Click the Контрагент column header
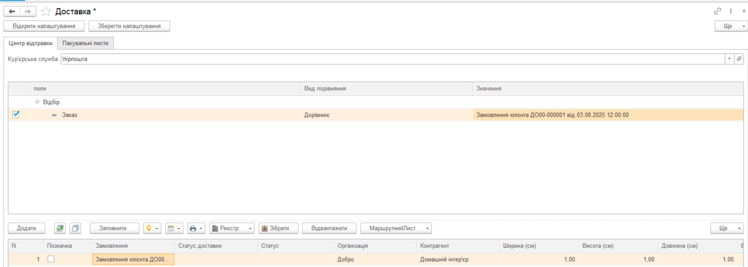The image size is (748, 267). tap(458, 246)
